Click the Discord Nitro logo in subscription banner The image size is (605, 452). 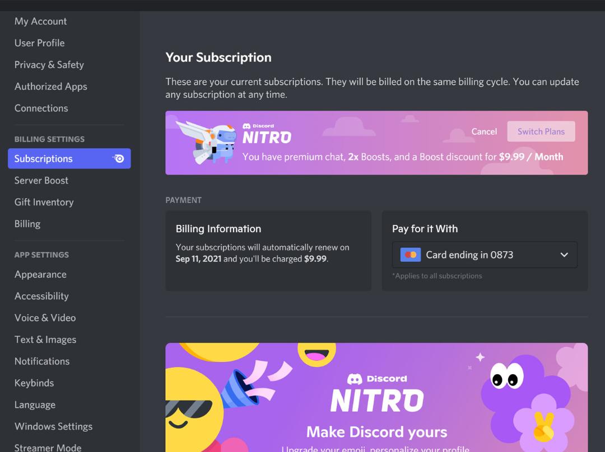[x=267, y=134]
